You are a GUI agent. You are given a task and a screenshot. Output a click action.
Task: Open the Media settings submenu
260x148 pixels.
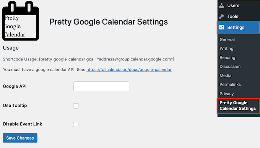(225, 75)
